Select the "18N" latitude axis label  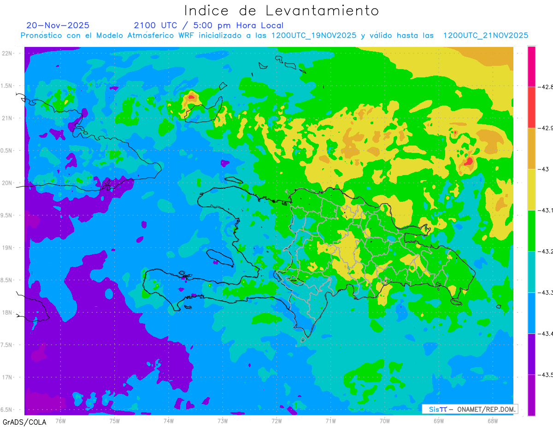[7, 312]
